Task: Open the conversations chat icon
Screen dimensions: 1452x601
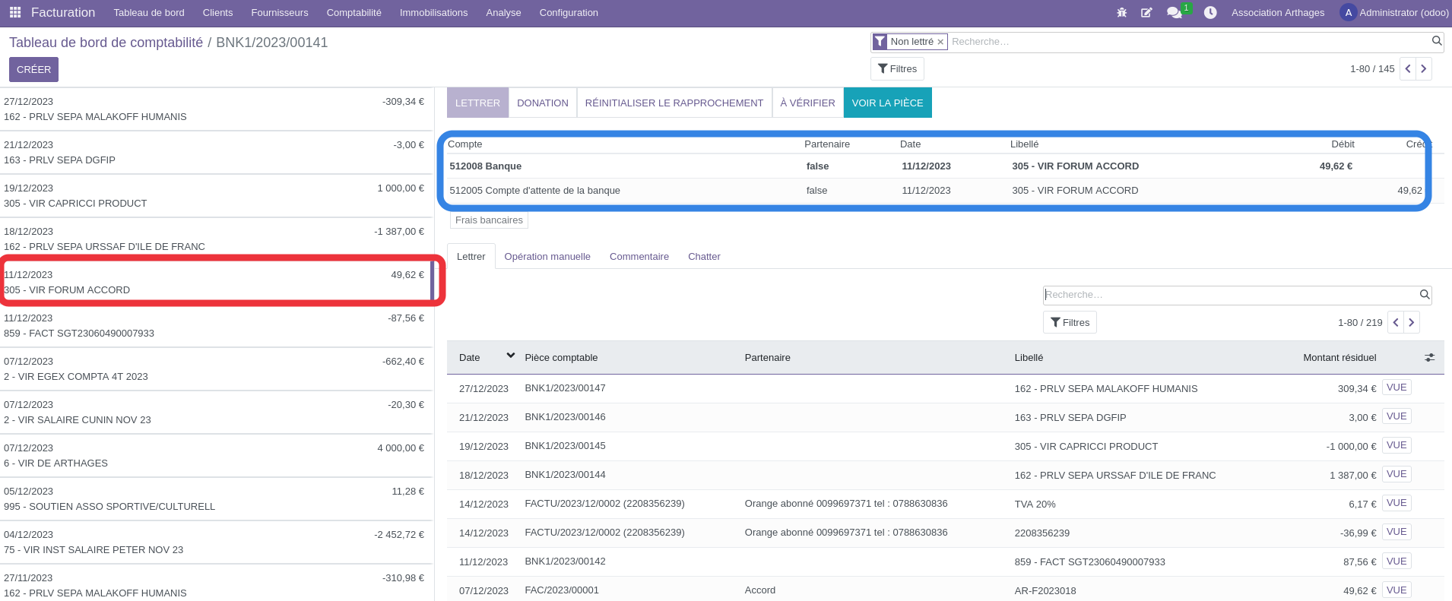Action: tap(1174, 13)
